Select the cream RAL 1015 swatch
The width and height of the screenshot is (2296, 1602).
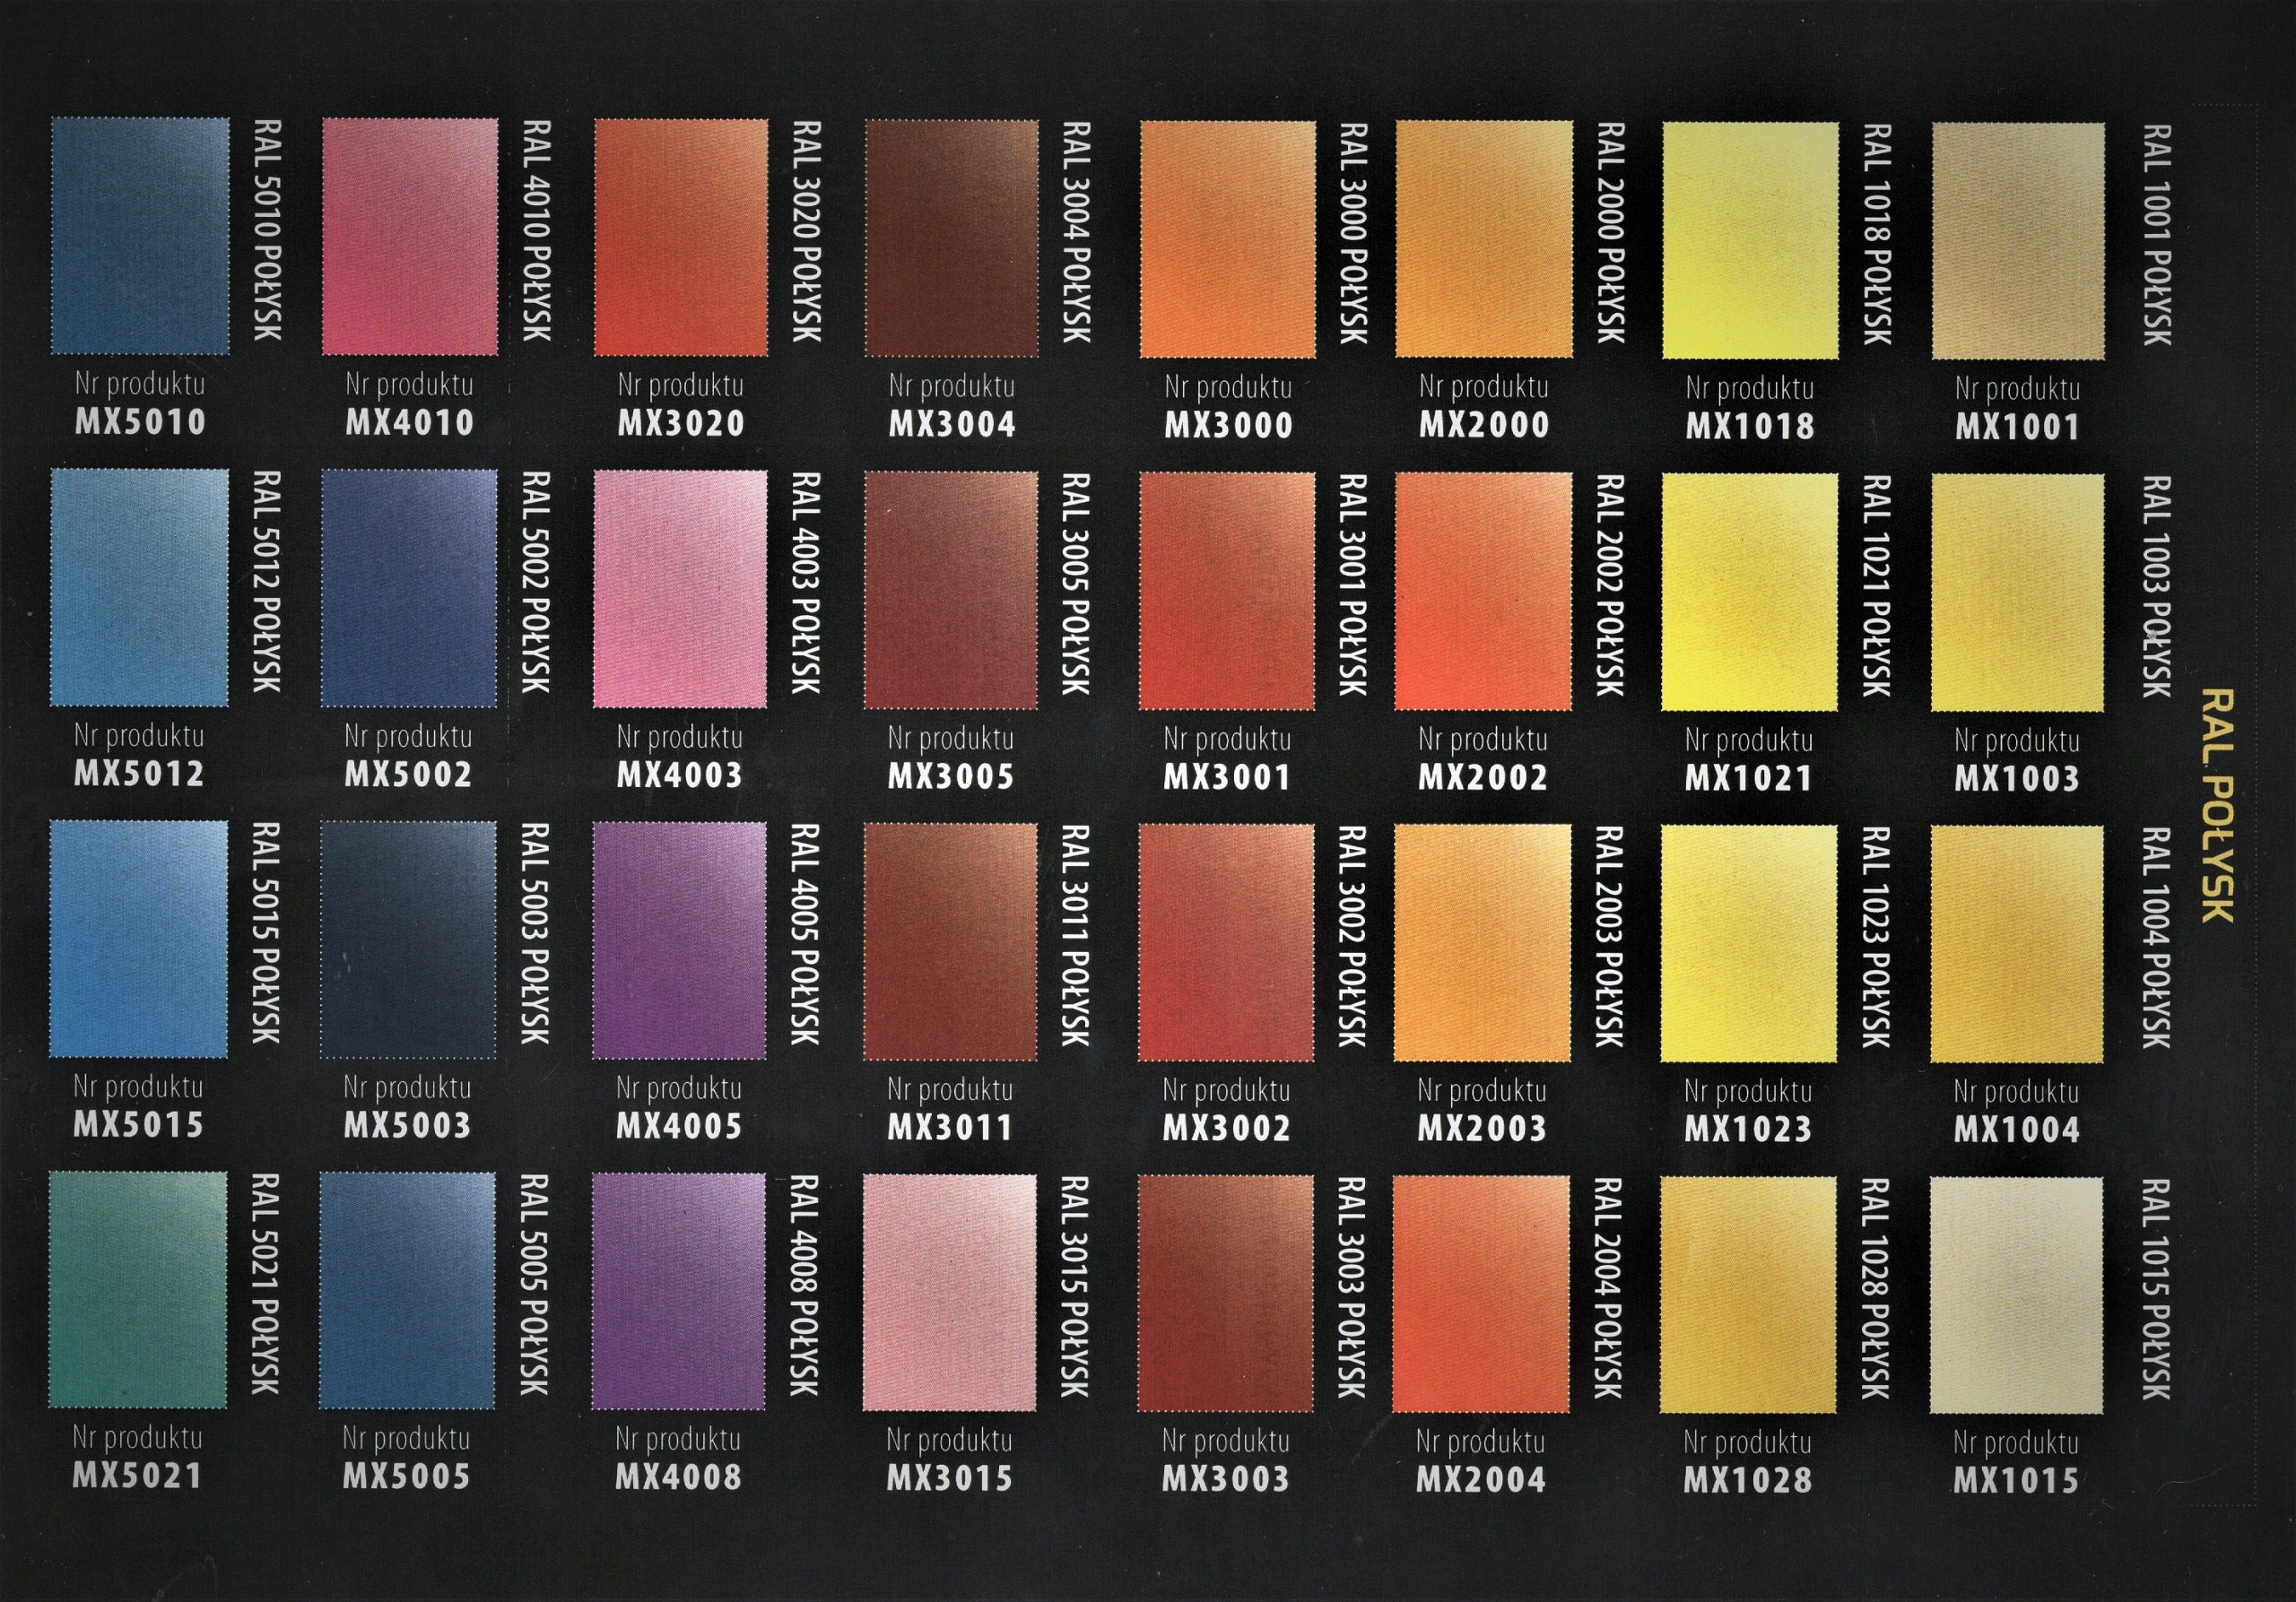[2016, 1295]
